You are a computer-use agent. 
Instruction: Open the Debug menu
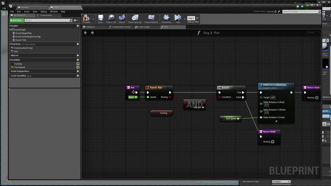tap(43, 11)
